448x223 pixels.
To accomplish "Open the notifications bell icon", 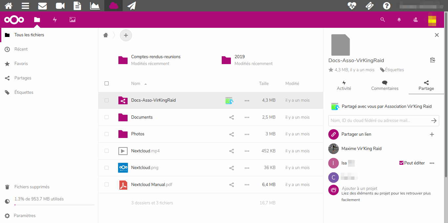I will (399, 20).
